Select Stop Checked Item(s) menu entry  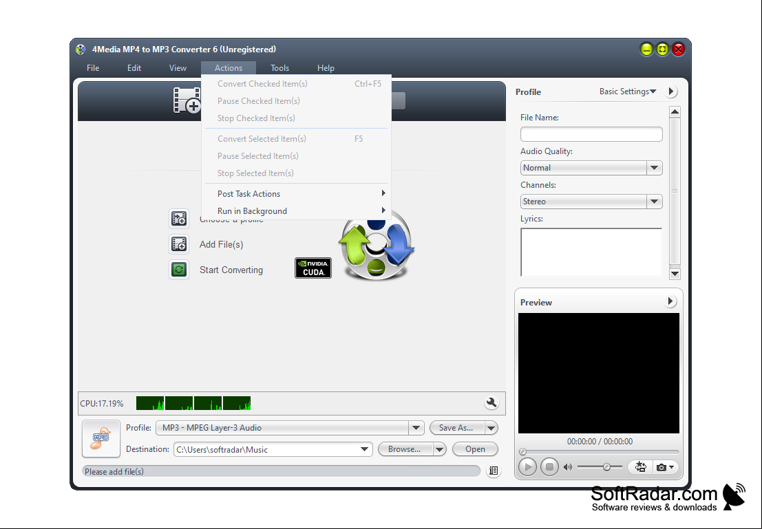[297, 118]
